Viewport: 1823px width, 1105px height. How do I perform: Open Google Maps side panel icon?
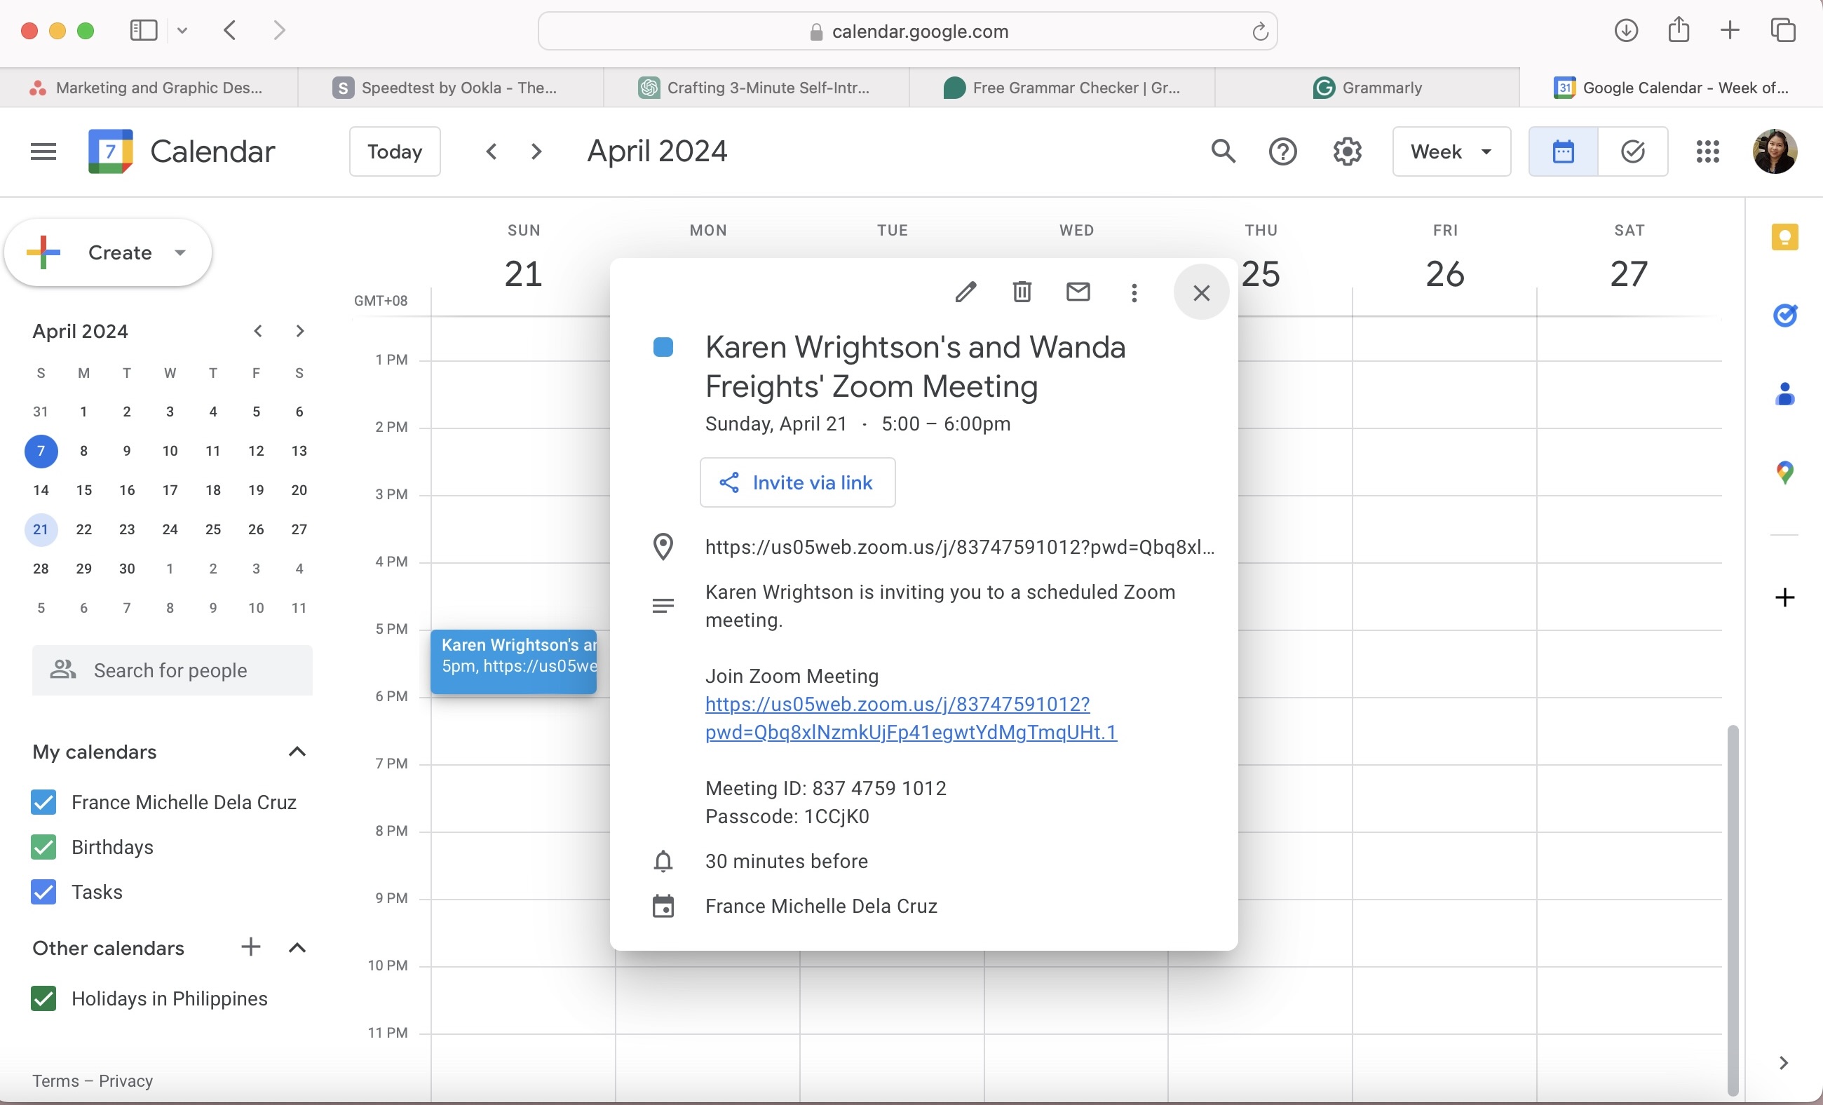point(1784,472)
